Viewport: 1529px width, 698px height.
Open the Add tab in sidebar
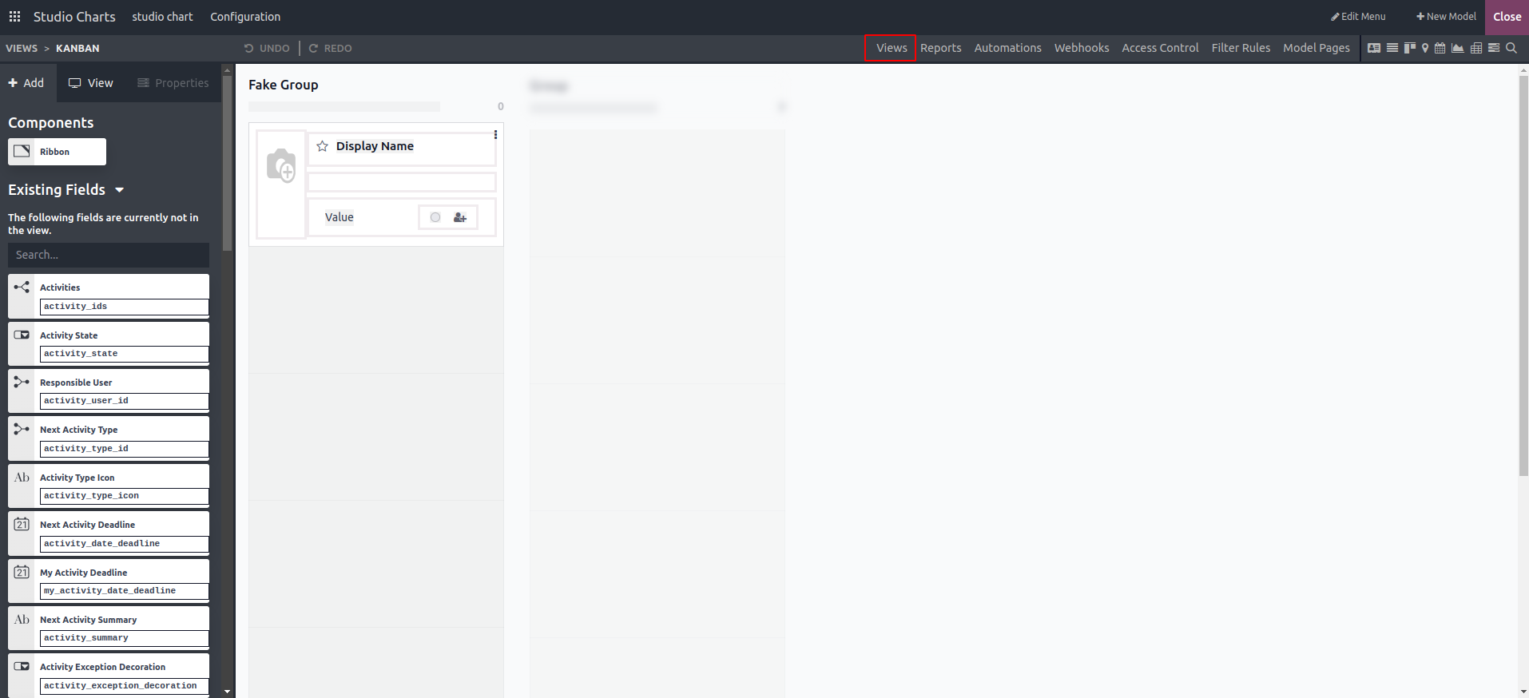pos(26,83)
